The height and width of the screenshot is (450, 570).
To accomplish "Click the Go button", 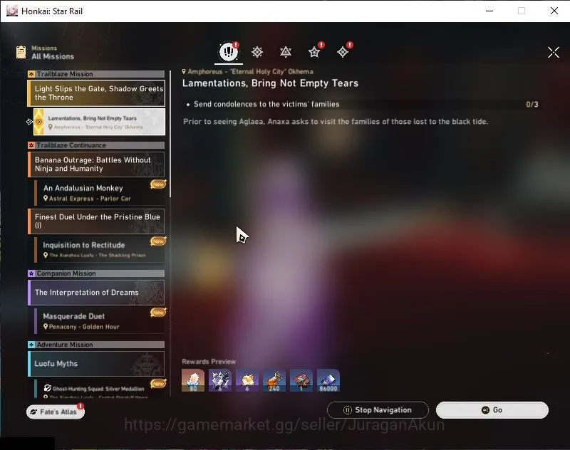I will [492, 410].
